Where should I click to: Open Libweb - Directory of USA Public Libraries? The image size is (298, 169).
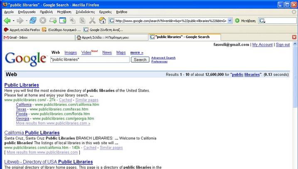click(x=49, y=162)
